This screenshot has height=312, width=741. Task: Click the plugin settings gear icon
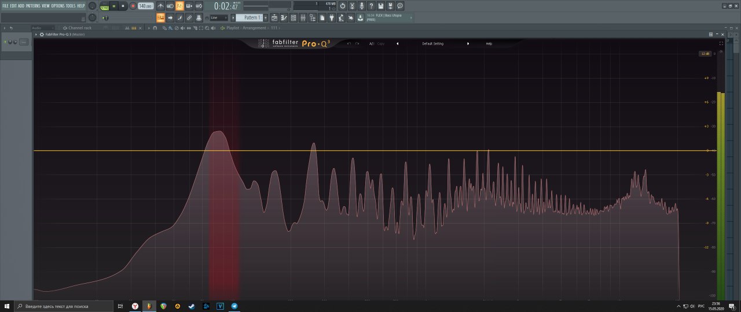click(42, 35)
